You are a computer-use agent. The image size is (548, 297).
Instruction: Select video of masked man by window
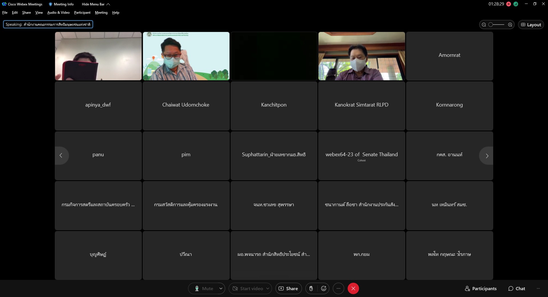[x=362, y=56]
